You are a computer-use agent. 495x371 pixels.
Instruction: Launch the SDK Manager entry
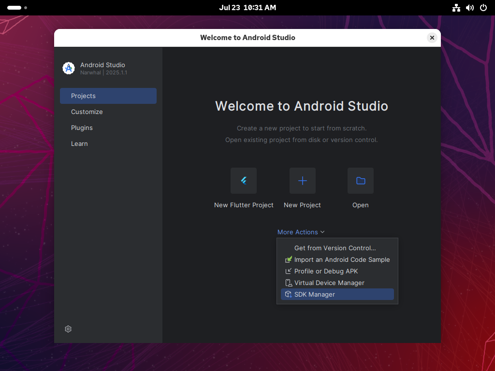pyautogui.click(x=314, y=294)
